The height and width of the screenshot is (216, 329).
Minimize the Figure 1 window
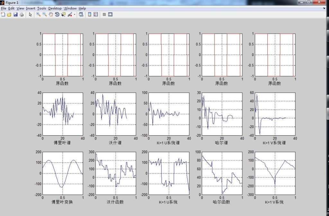tap(301, 2)
